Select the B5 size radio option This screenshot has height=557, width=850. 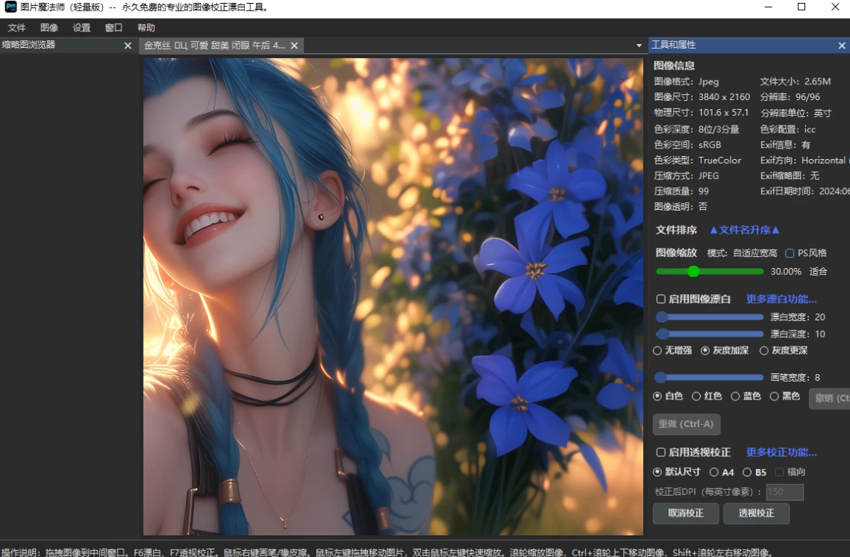point(747,473)
